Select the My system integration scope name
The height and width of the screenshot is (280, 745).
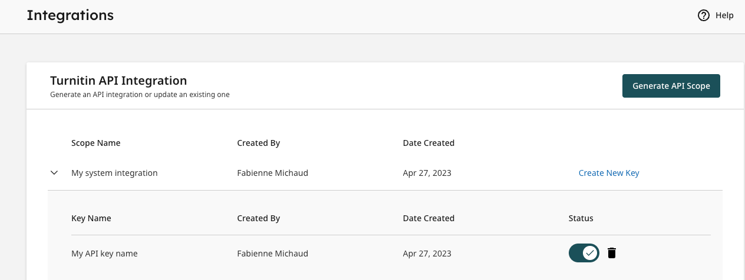114,173
